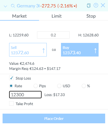This screenshot has width=108, height=125.
Task: Click the Place Order button
Action: pos(54,118)
